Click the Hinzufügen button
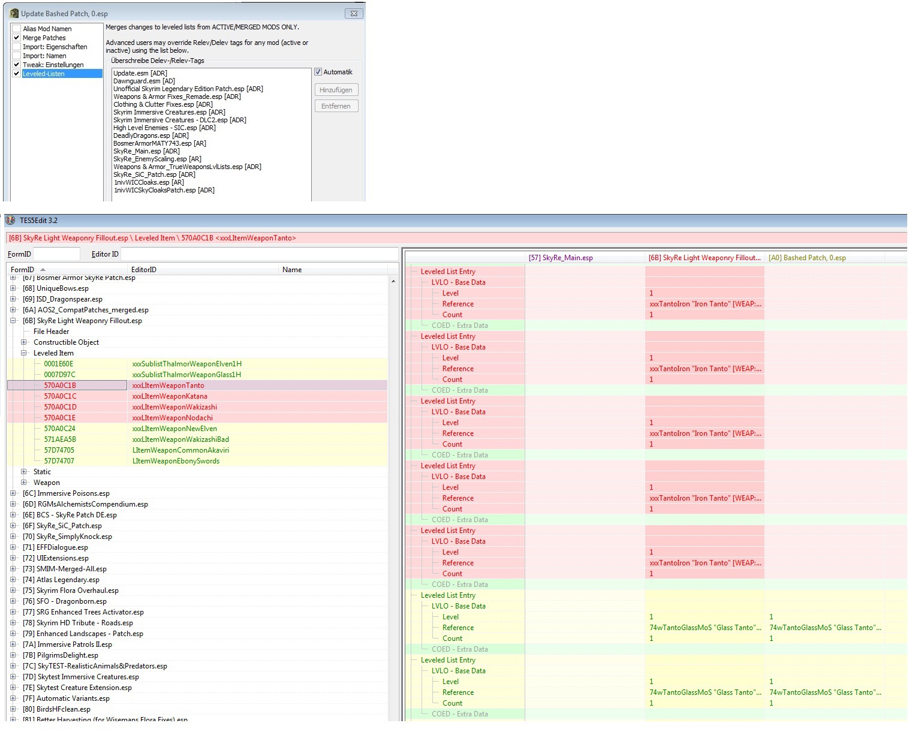Viewport: 909px width, 729px height. click(336, 90)
